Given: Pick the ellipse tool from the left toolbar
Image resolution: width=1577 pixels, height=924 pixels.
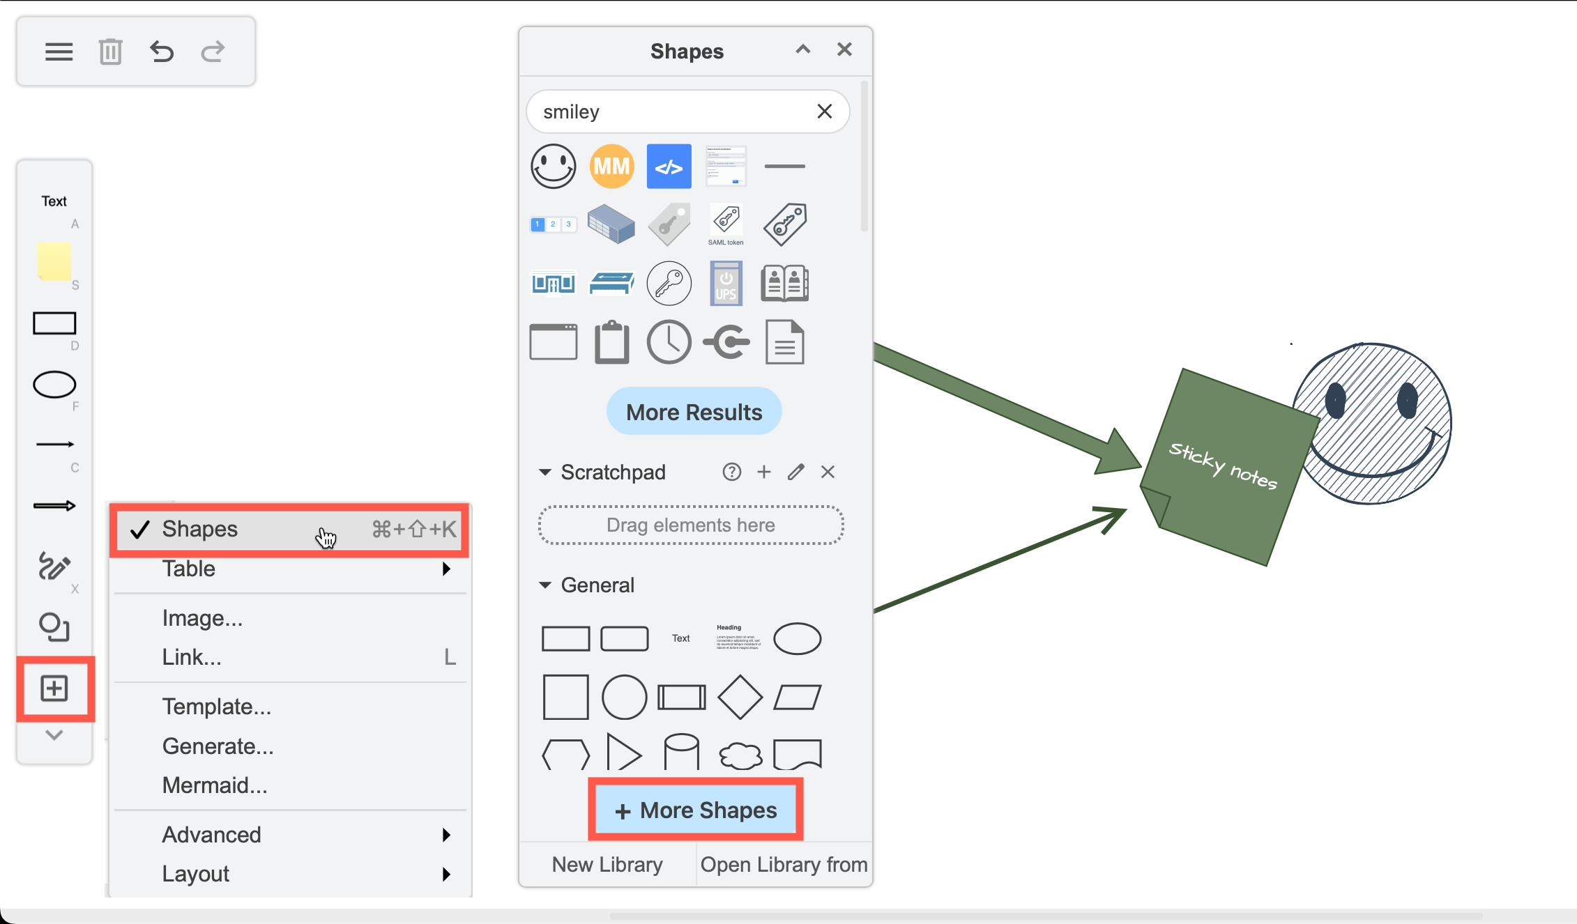Looking at the screenshot, I should [55, 384].
